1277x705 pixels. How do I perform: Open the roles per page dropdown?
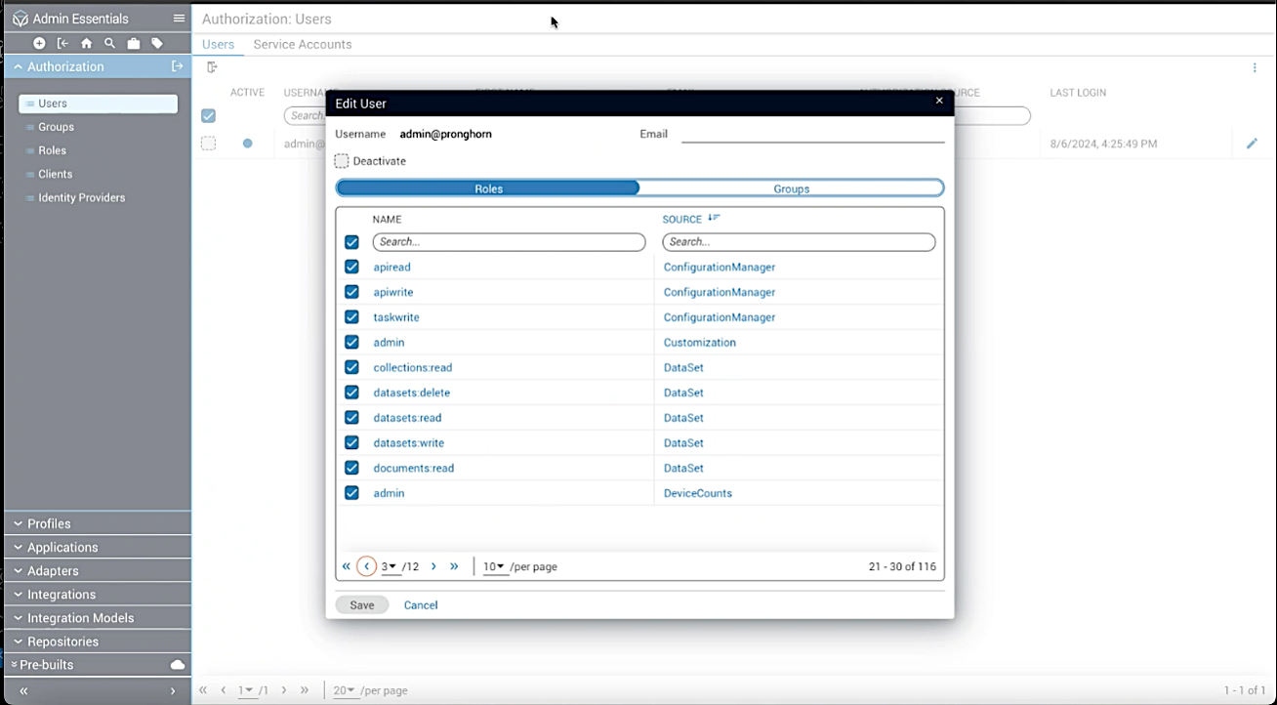[x=495, y=566]
